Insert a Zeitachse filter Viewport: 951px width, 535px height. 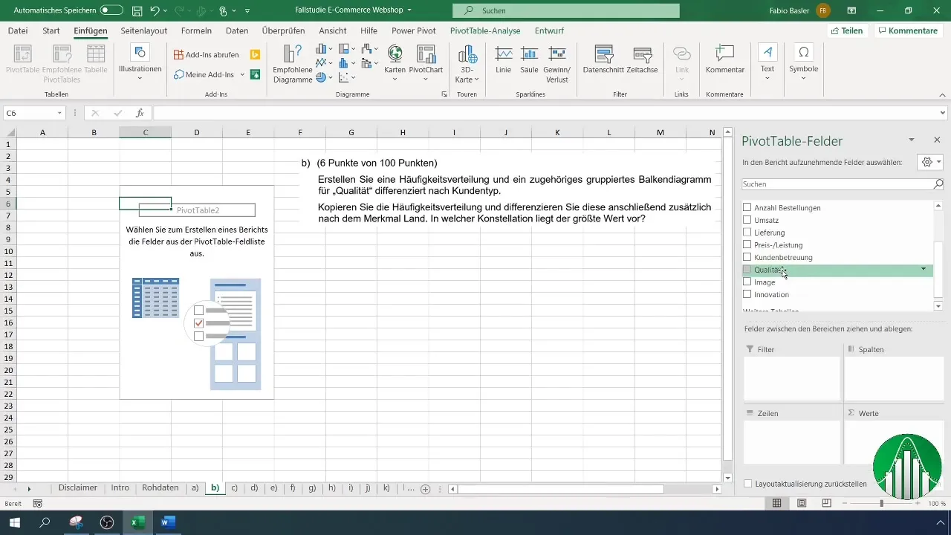(642, 59)
